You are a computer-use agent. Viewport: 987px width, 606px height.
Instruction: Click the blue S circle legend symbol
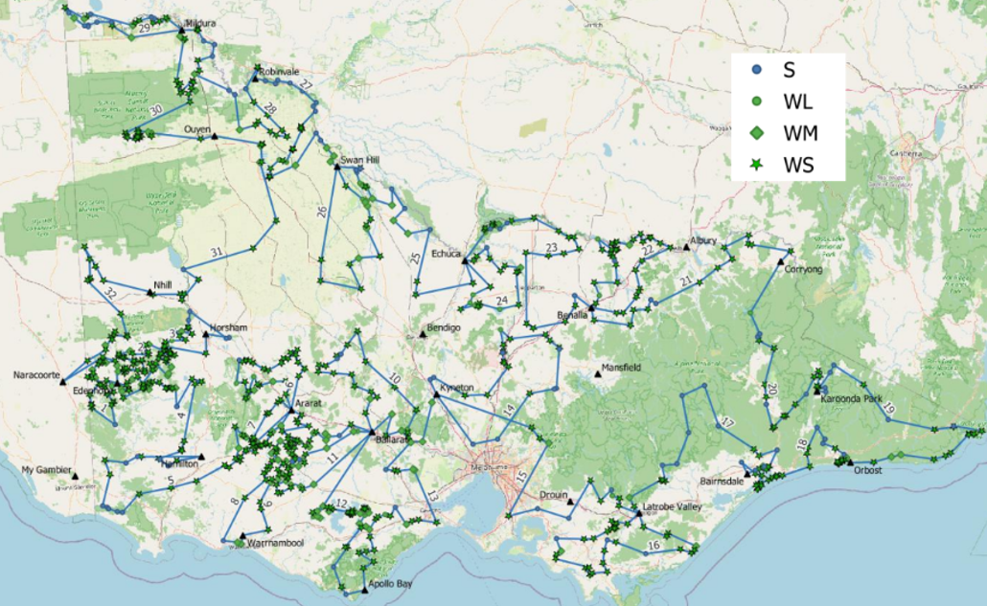point(757,70)
